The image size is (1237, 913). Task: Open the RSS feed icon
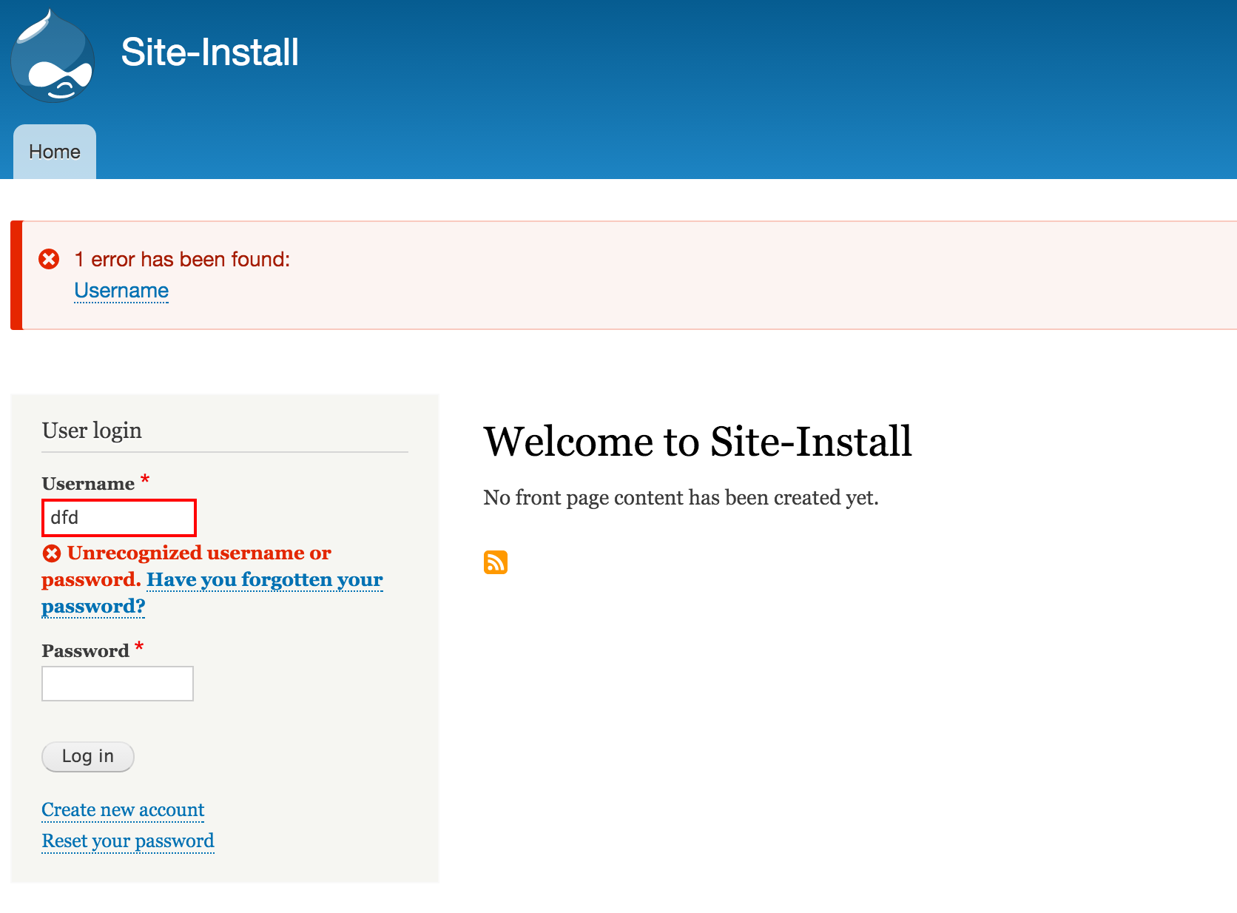pyautogui.click(x=496, y=562)
